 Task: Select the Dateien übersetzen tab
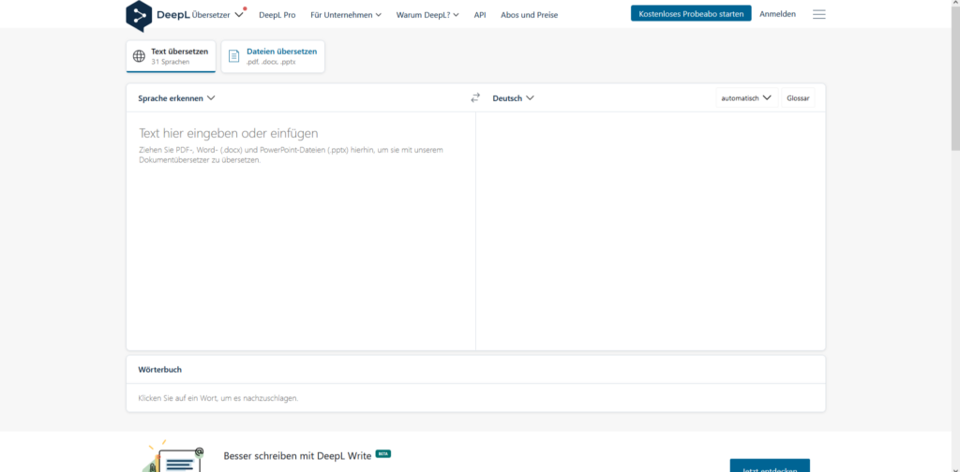pyautogui.click(x=273, y=56)
